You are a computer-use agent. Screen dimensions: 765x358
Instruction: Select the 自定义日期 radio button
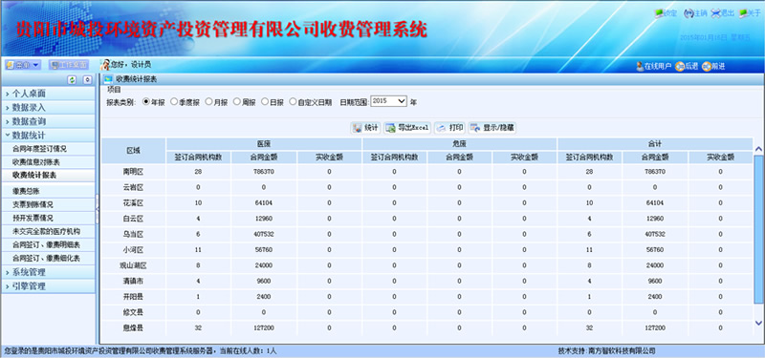tap(293, 102)
